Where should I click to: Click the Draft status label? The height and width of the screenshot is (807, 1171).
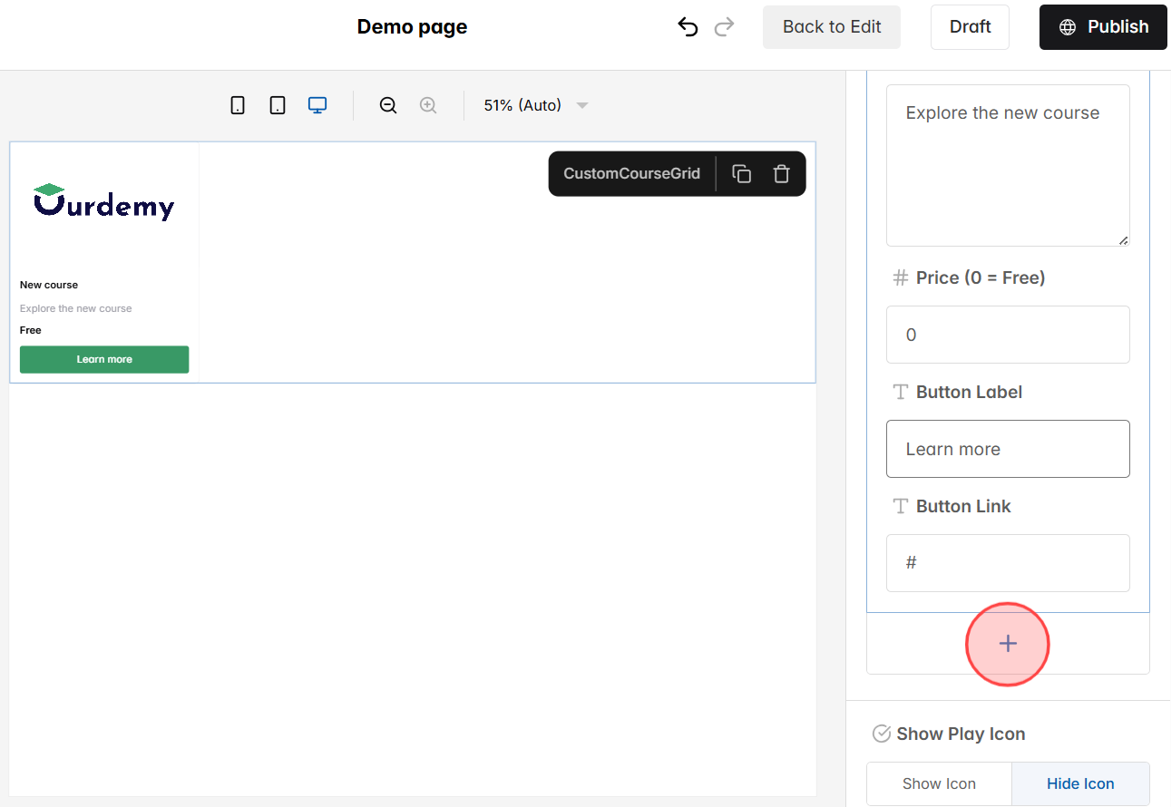[x=970, y=27]
